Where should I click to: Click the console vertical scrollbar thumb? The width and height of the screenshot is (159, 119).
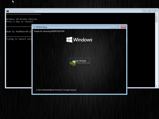pos(156,19)
